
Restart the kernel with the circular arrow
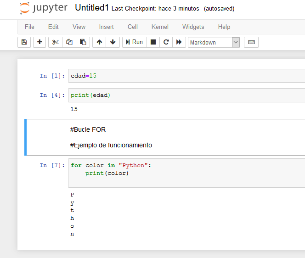[x=166, y=42]
